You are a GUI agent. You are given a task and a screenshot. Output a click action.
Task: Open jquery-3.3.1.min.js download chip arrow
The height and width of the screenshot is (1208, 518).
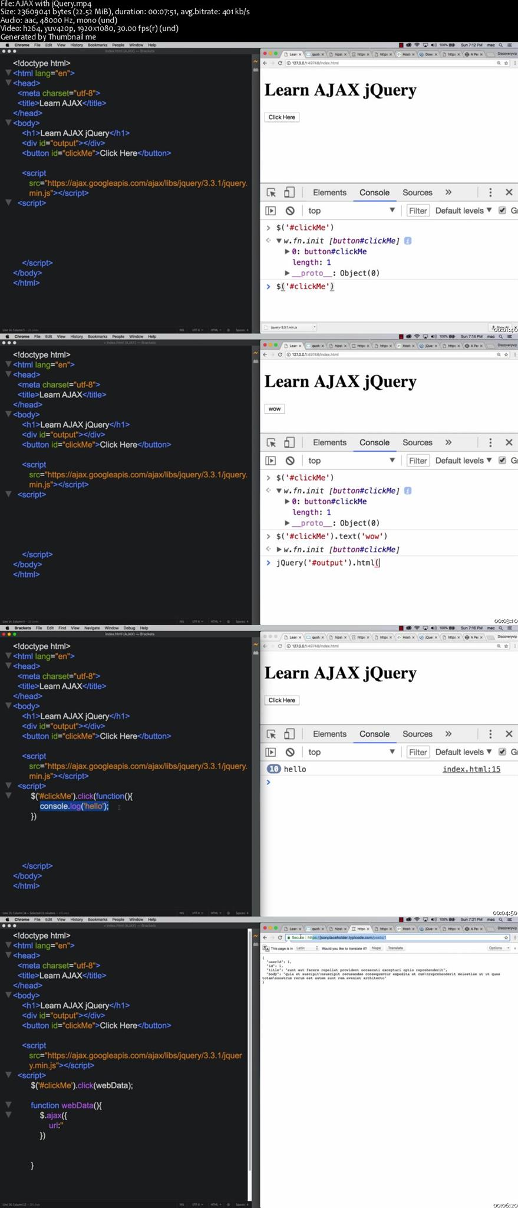pyautogui.click(x=315, y=327)
